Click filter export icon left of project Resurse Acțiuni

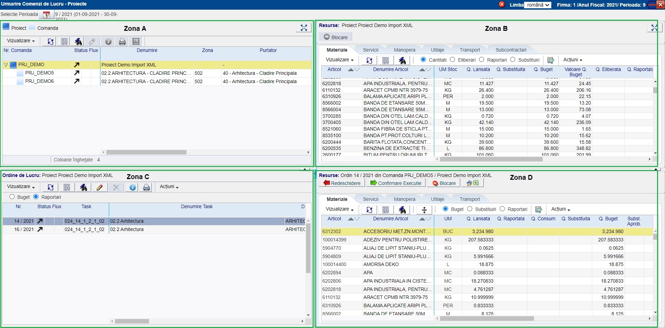tap(550, 60)
